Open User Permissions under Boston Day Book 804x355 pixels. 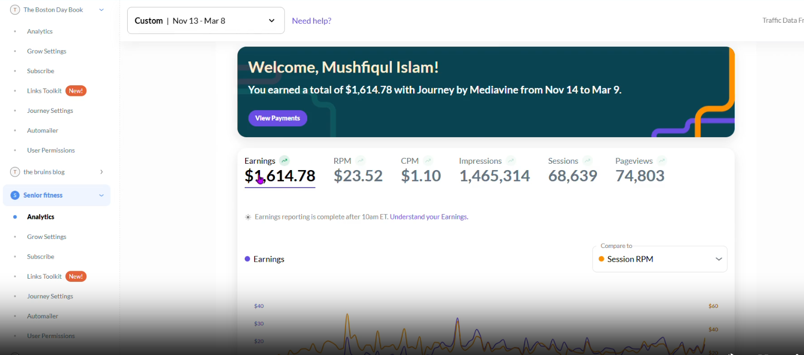point(51,150)
